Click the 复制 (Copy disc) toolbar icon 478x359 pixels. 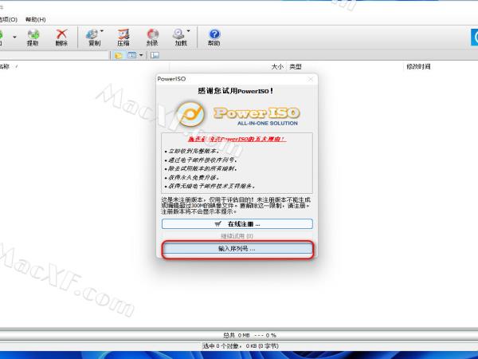pos(92,34)
